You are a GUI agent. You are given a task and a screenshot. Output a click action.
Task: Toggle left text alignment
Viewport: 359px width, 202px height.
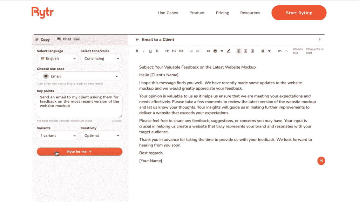pos(239,51)
